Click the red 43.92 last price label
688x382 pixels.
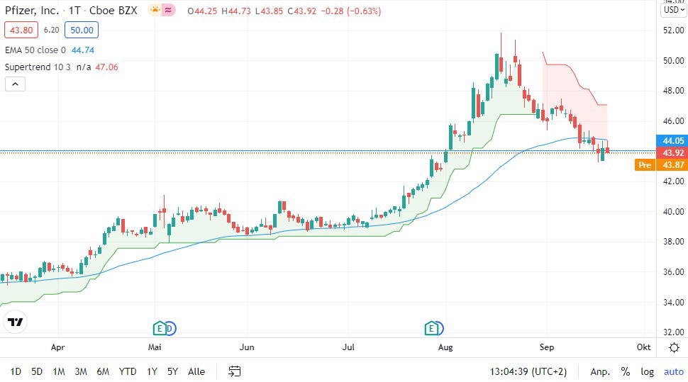point(672,152)
